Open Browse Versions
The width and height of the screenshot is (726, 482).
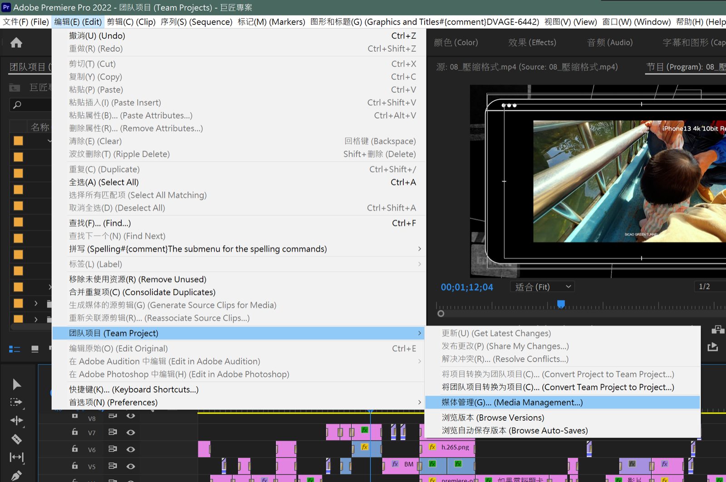[x=563, y=417]
